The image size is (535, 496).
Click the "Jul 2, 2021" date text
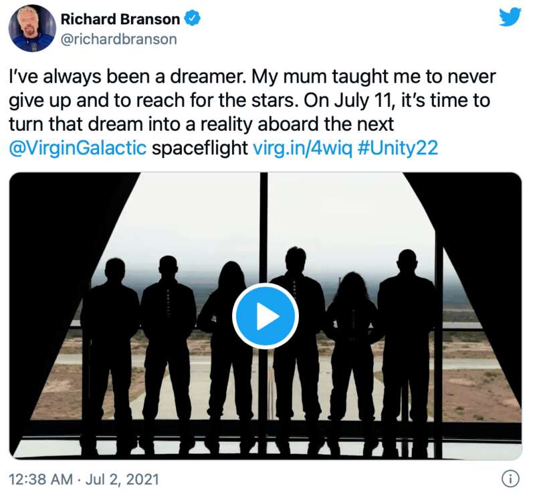(122, 479)
